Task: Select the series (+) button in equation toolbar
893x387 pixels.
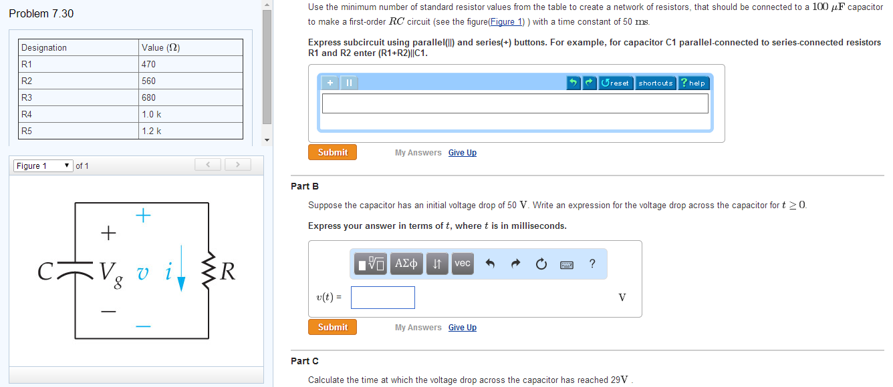Action: [328, 83]
